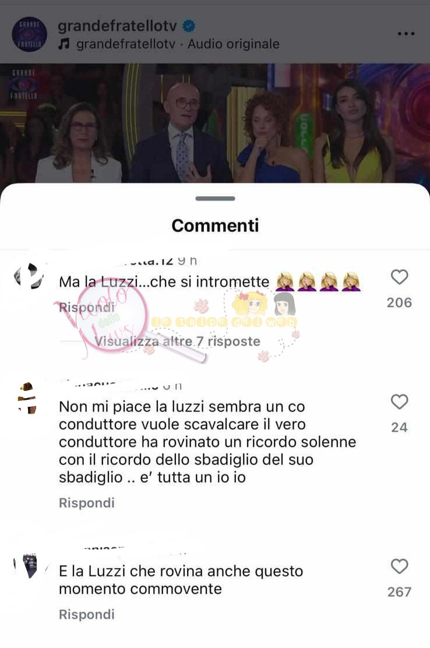Image resolution: width=430 pixels, height=648 pixels.
Task: Reply to the 'Non mi piace la luzzi' comment
Action: (87, 503)
